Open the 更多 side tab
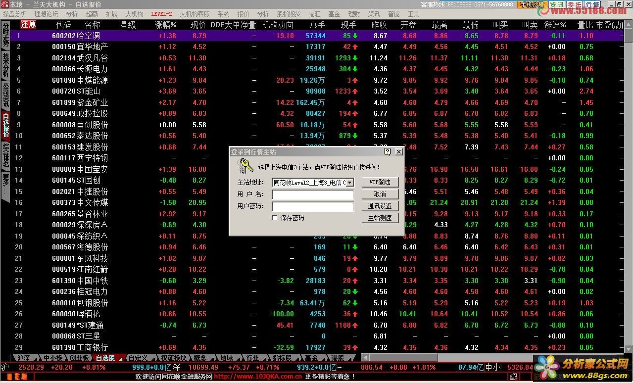This screenshot has height=383, width=633. (x=5, y=186)
